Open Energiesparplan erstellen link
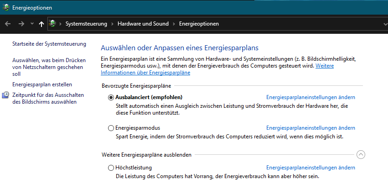The height and width of the screenshot is (195, 388). (42, 84)
